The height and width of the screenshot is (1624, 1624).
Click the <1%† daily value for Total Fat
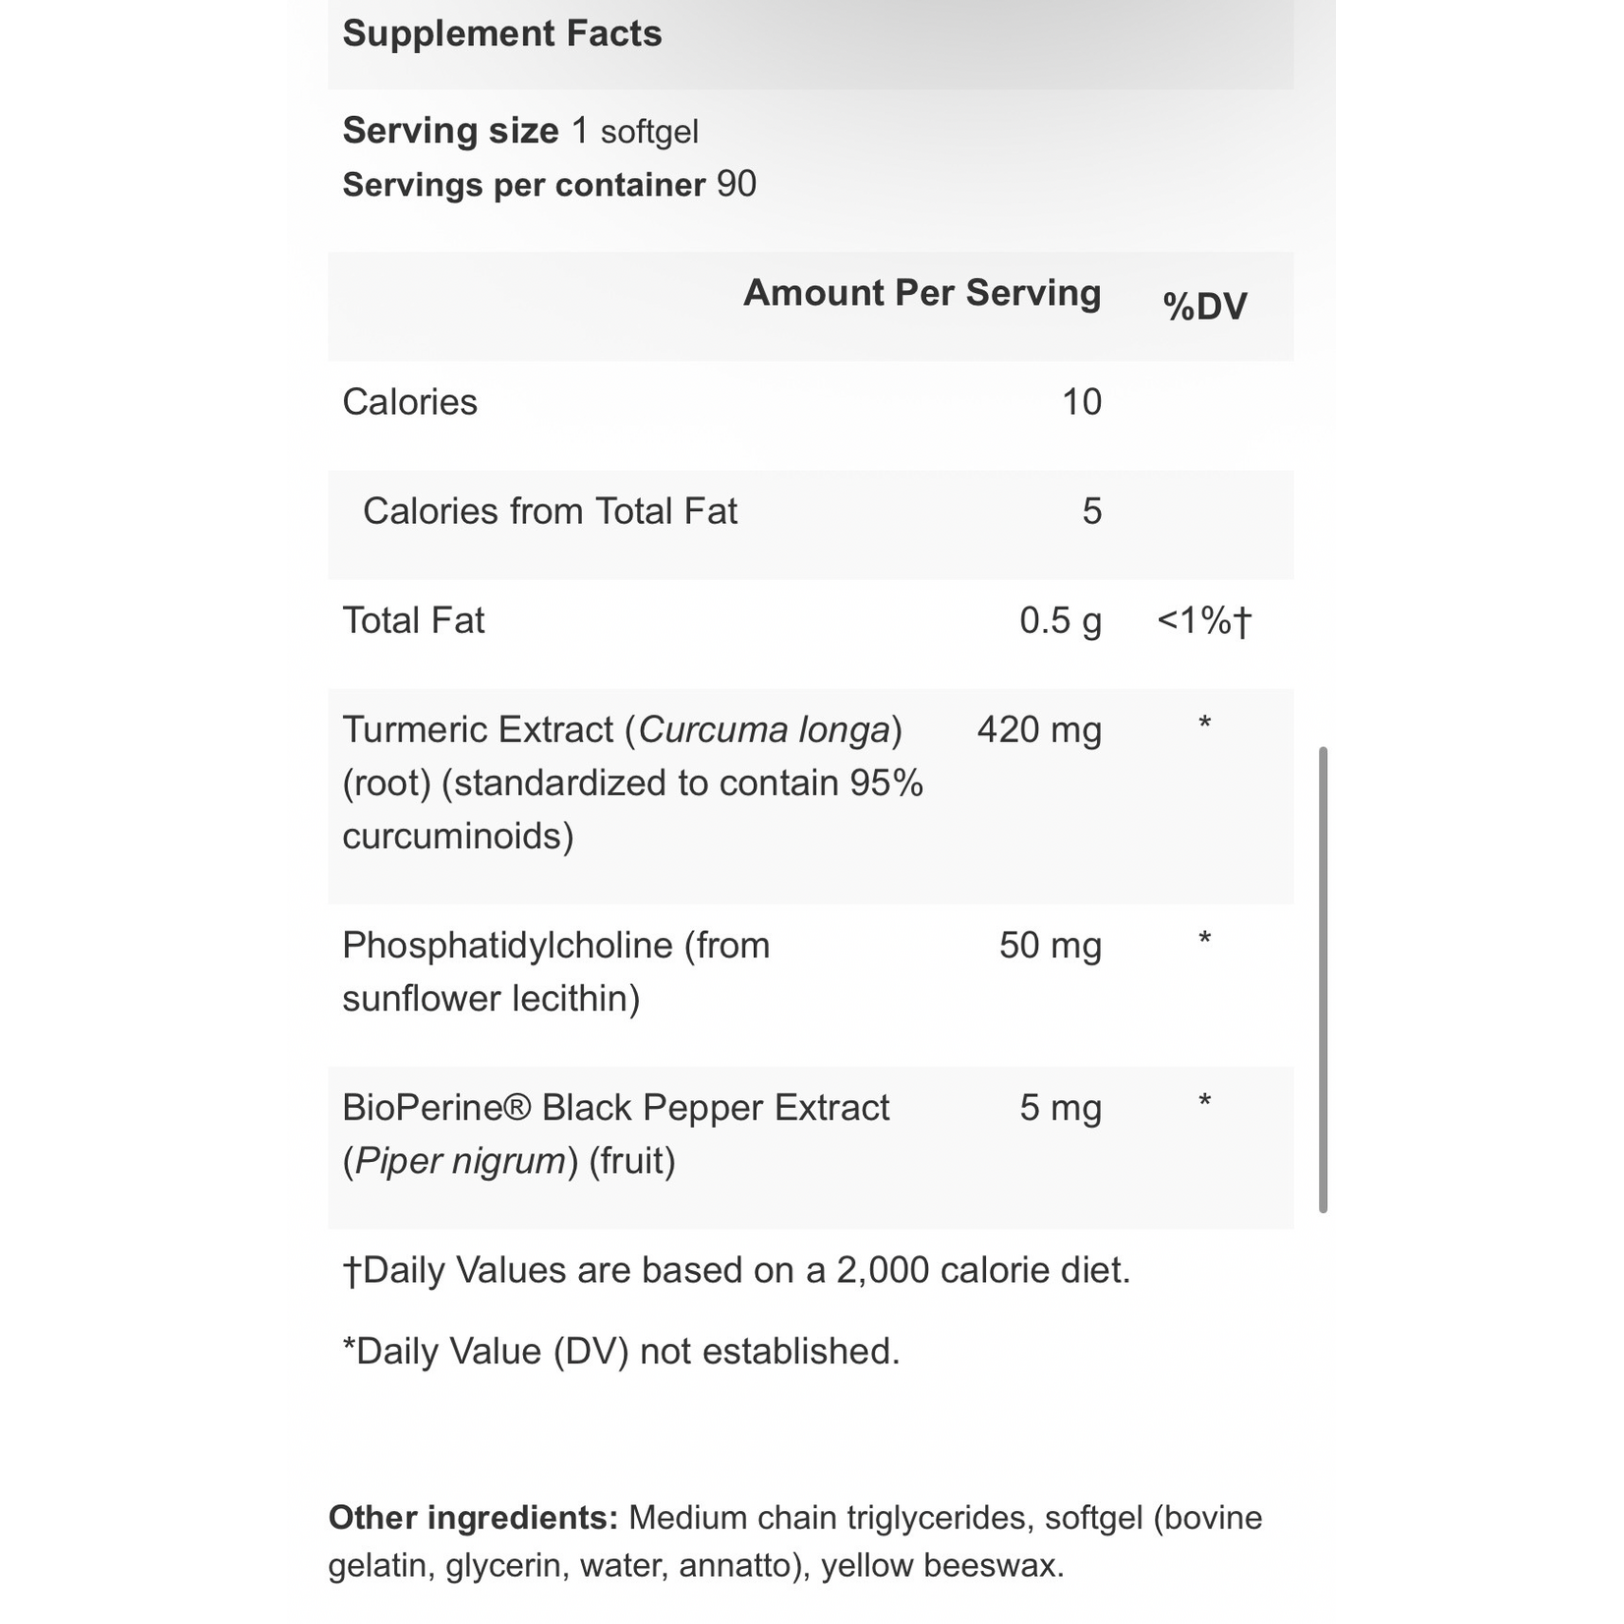click(1204, 621)
